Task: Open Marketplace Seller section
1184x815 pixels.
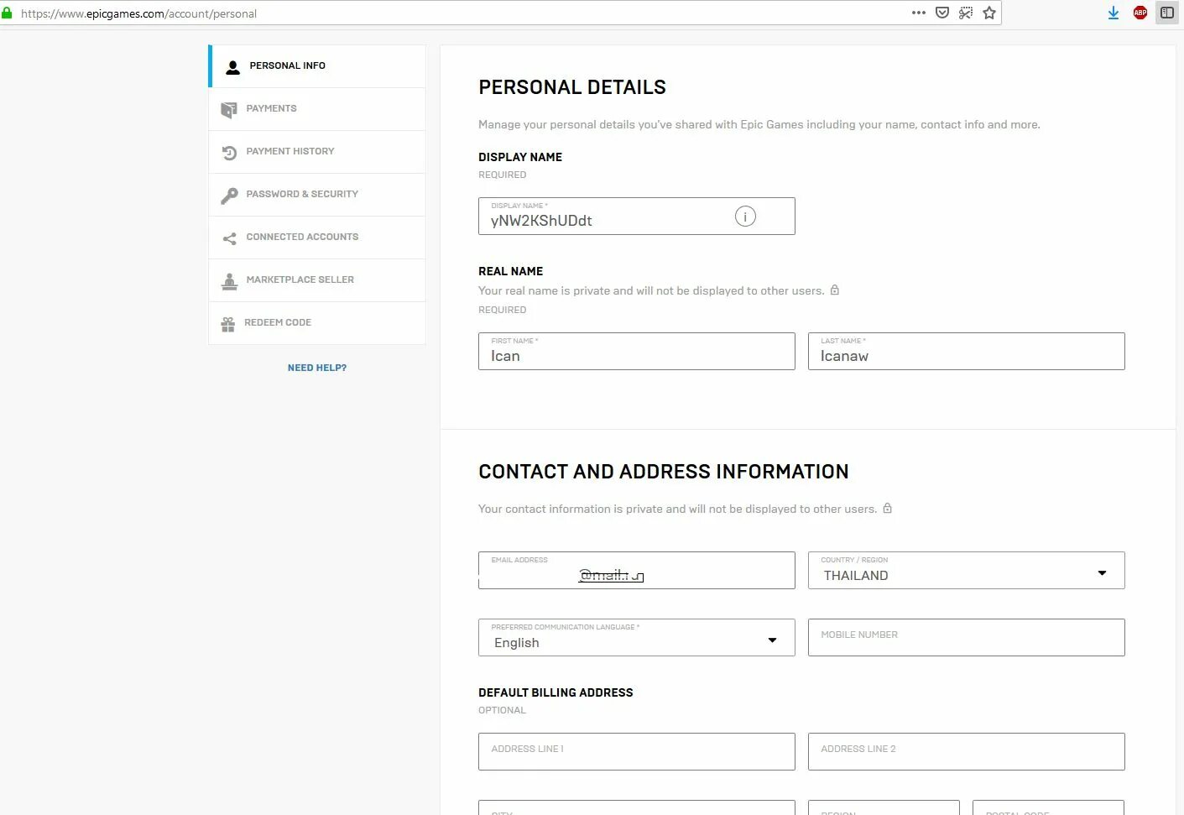Action: (317, 280)
